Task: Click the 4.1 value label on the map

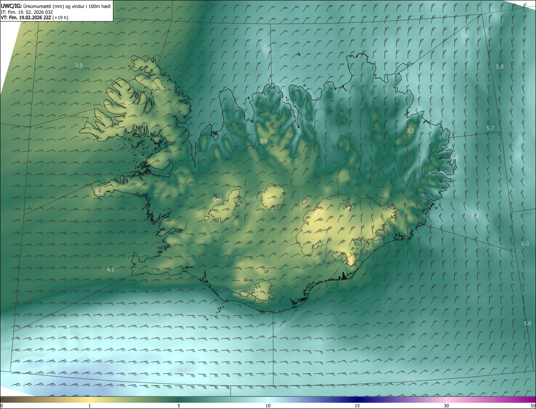Action: [110, 270]
